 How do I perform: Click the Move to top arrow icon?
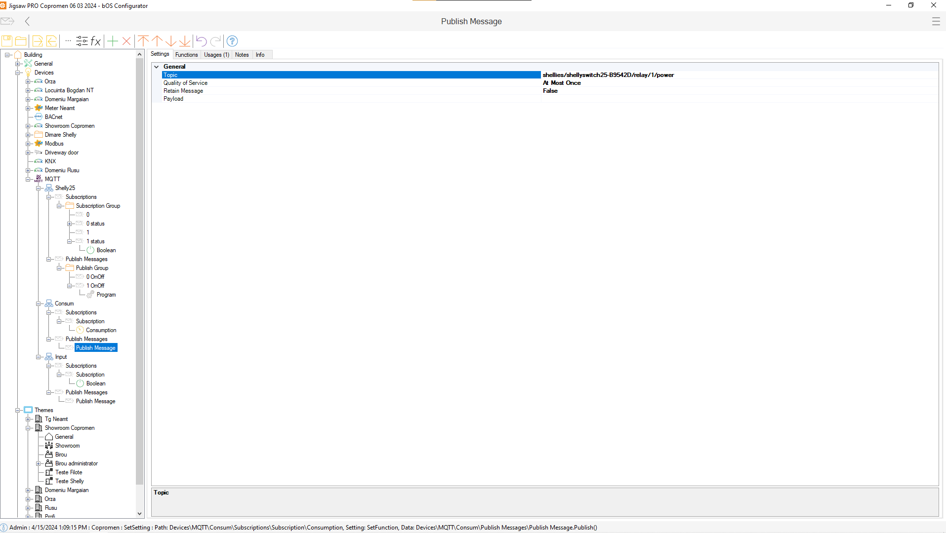coord(143,41)
